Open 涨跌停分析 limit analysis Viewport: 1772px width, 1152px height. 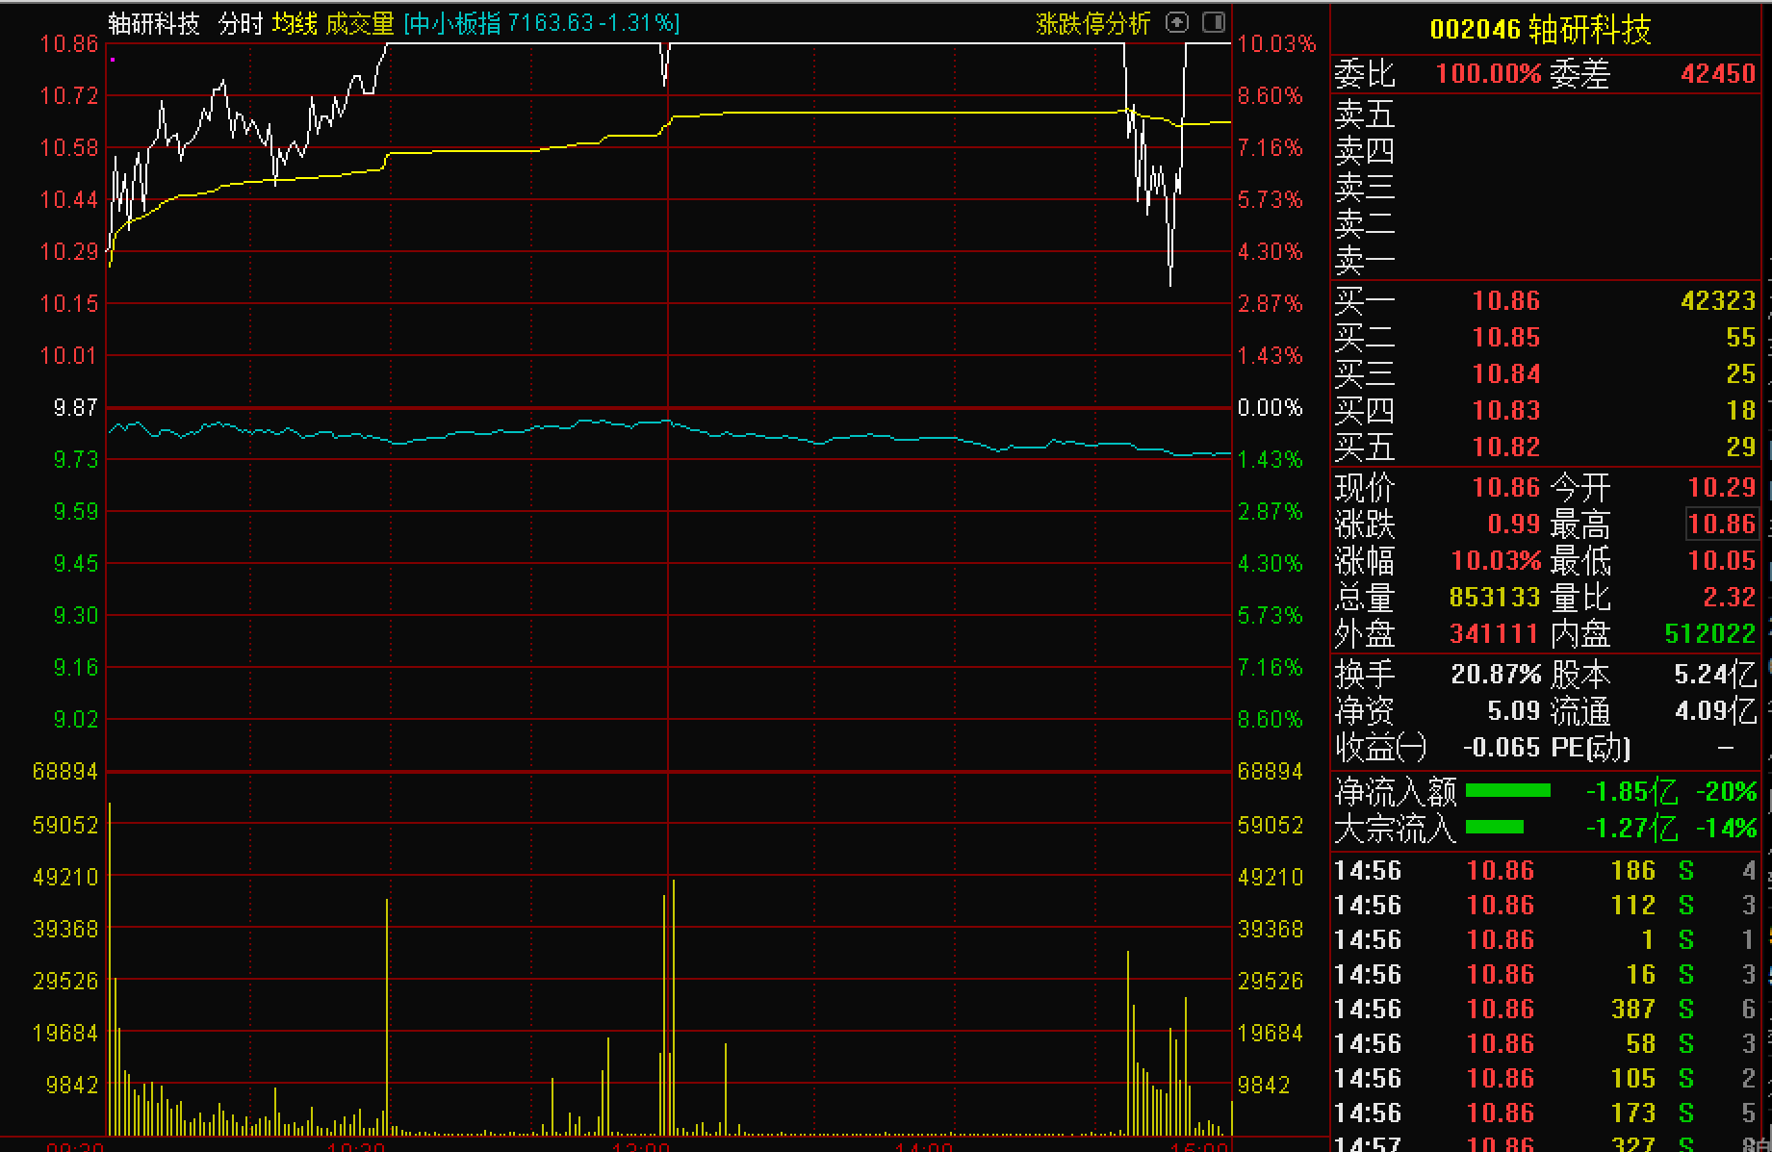(1092, 23)
